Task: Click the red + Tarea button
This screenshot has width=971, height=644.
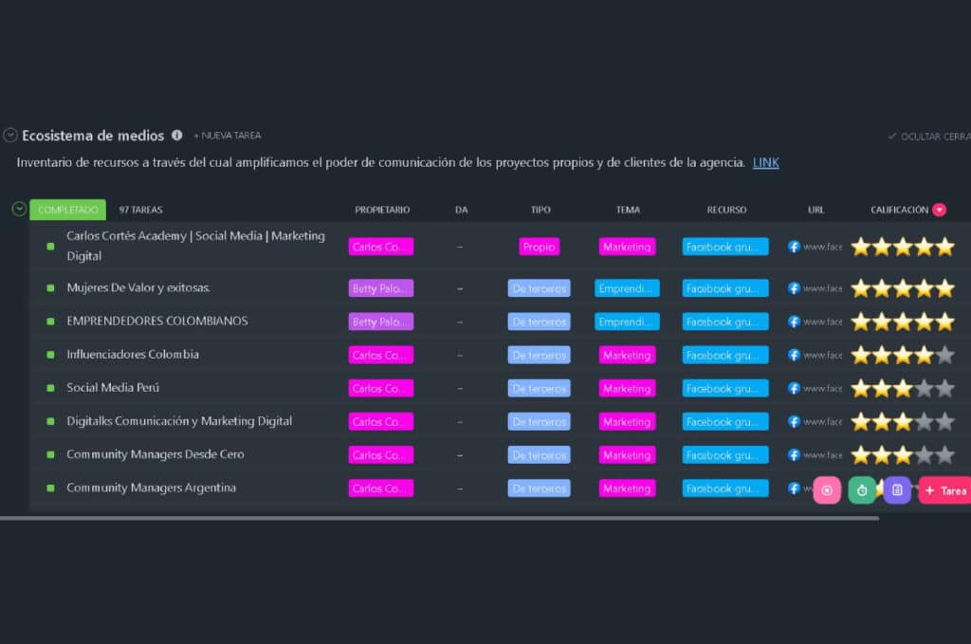Action: [x=945, y=490]
